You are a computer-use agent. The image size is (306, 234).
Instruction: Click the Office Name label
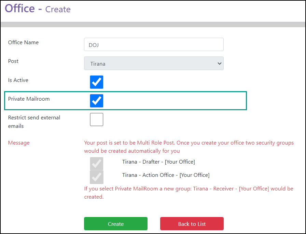click(x=23, y=43)
